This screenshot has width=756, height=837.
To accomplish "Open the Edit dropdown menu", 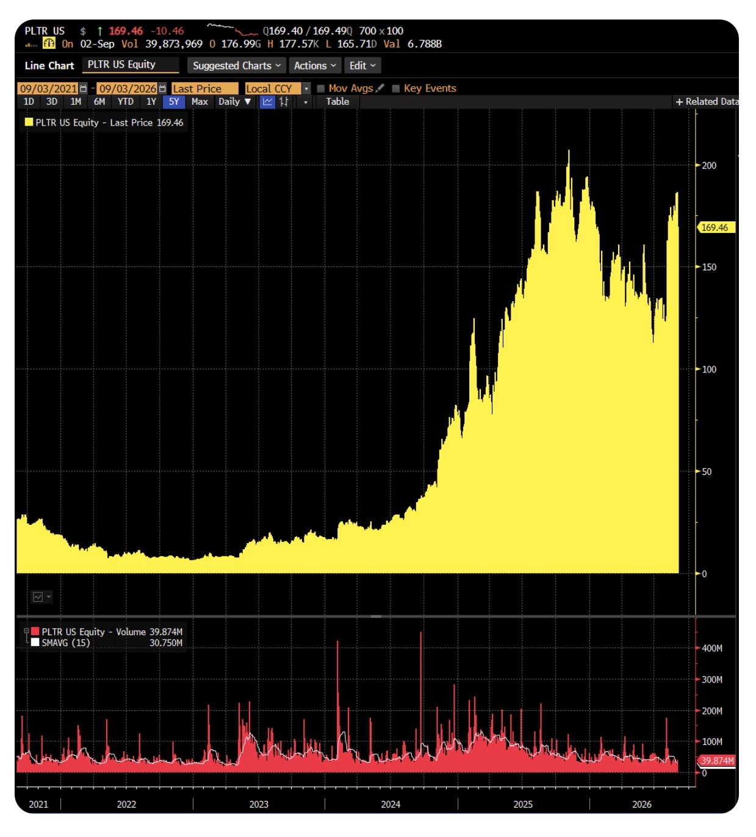I will tap(362, 65).
